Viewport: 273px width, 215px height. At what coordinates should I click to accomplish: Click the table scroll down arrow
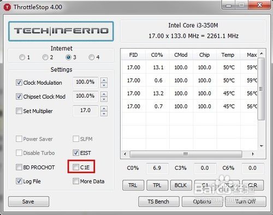[x=262, y=146]
